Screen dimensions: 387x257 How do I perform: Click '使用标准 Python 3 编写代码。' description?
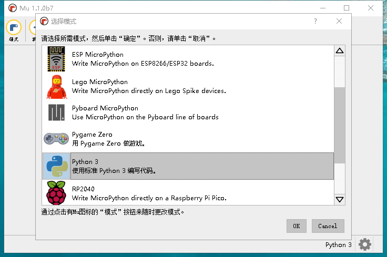tap(114, 171)
